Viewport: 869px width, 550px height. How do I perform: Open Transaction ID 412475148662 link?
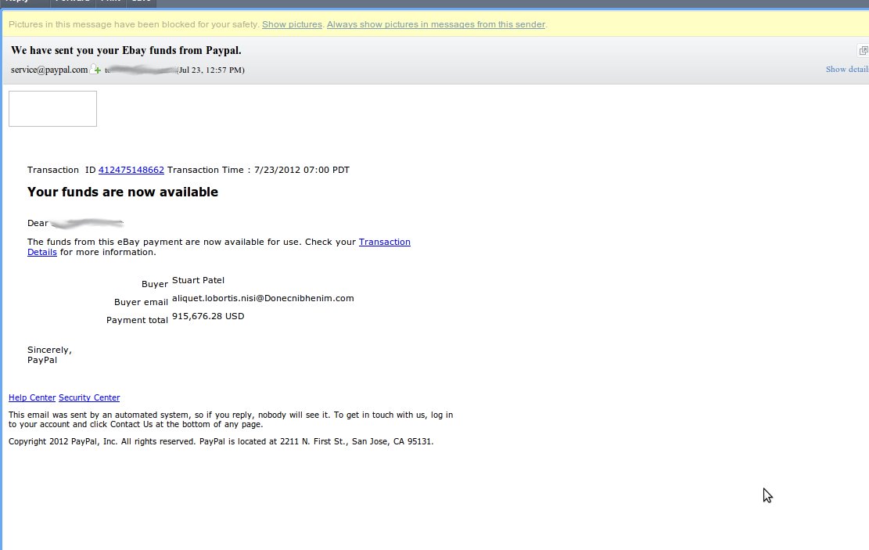coord(131,170)
